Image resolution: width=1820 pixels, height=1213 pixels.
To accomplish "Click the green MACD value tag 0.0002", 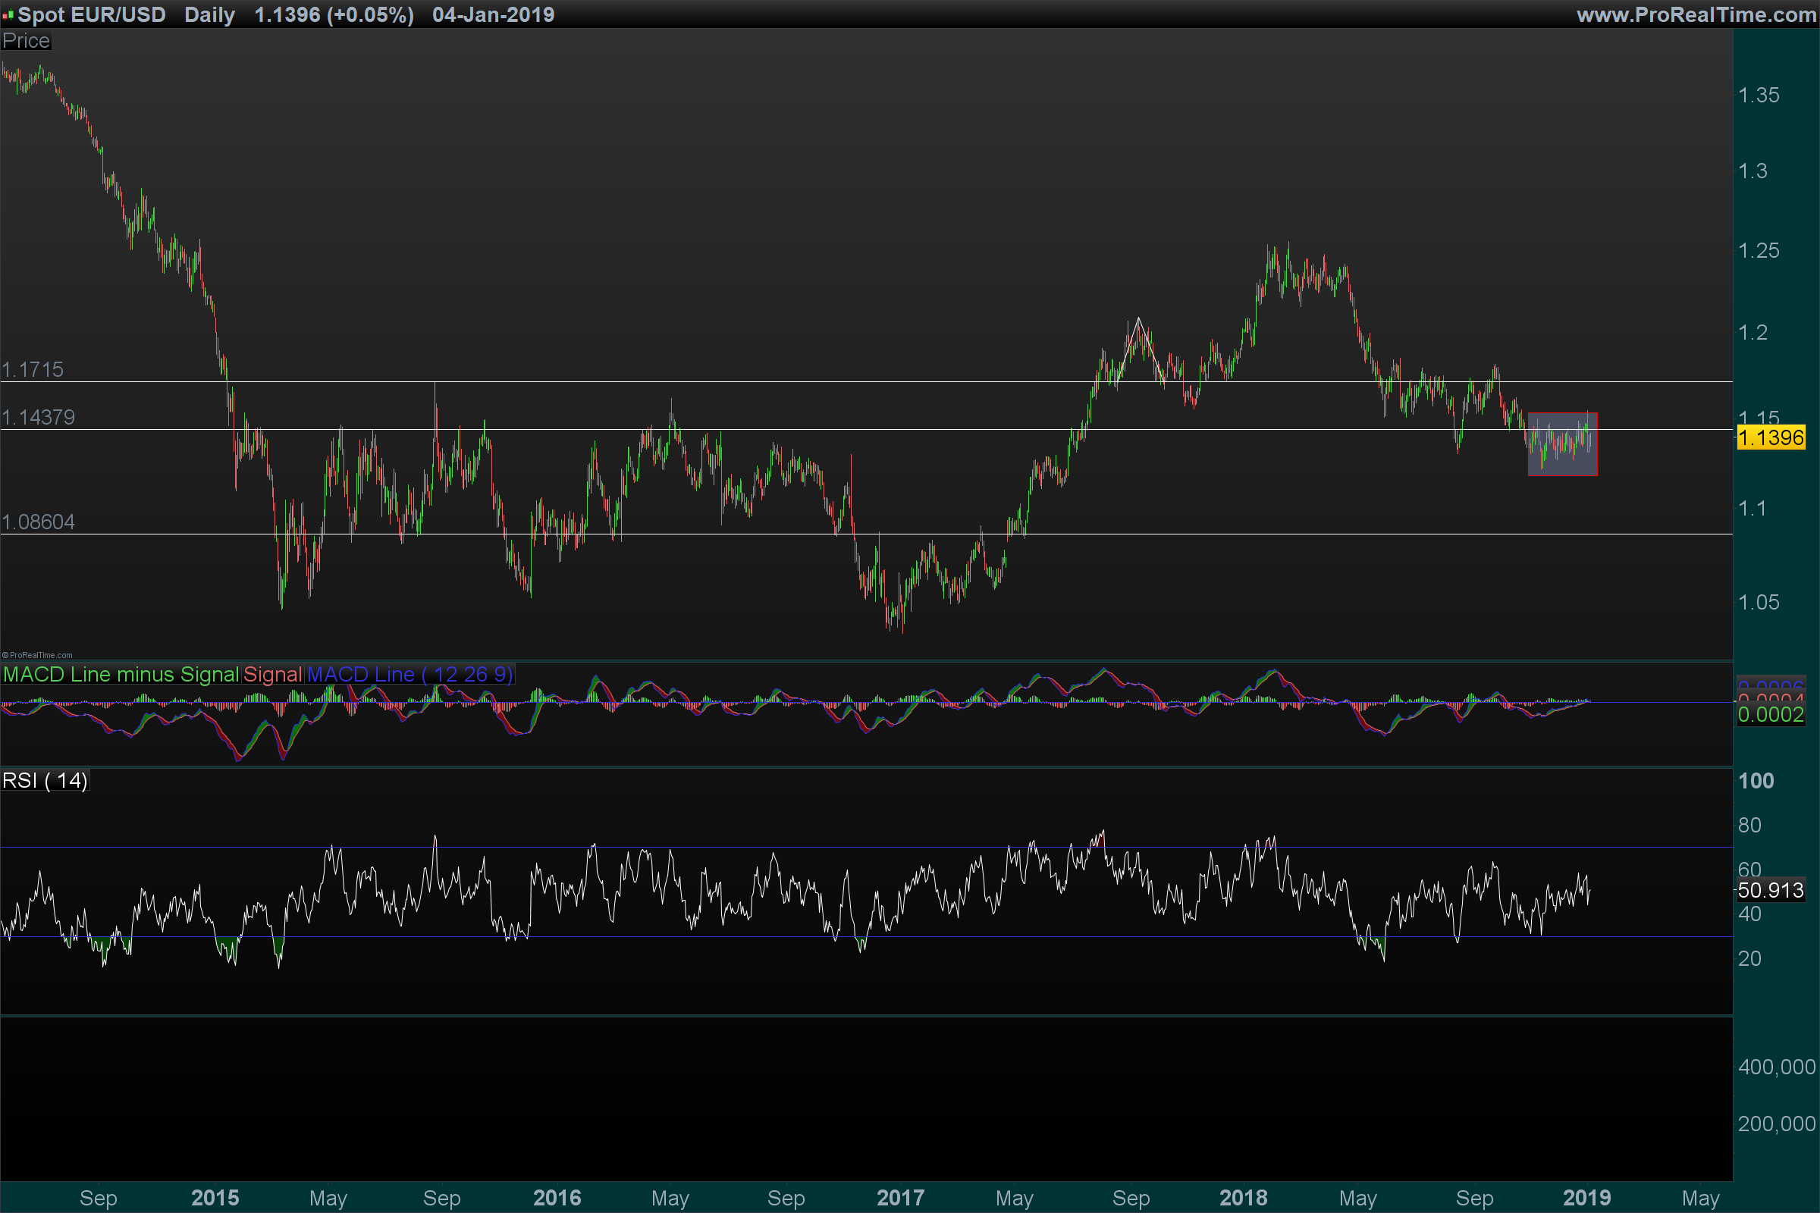I will [x=1771, y=715].
